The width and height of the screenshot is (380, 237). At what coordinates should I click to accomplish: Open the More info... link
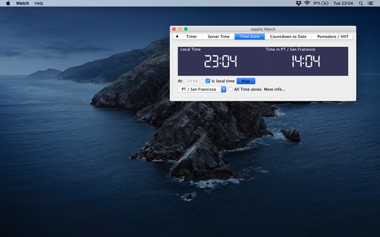point(274,89)
